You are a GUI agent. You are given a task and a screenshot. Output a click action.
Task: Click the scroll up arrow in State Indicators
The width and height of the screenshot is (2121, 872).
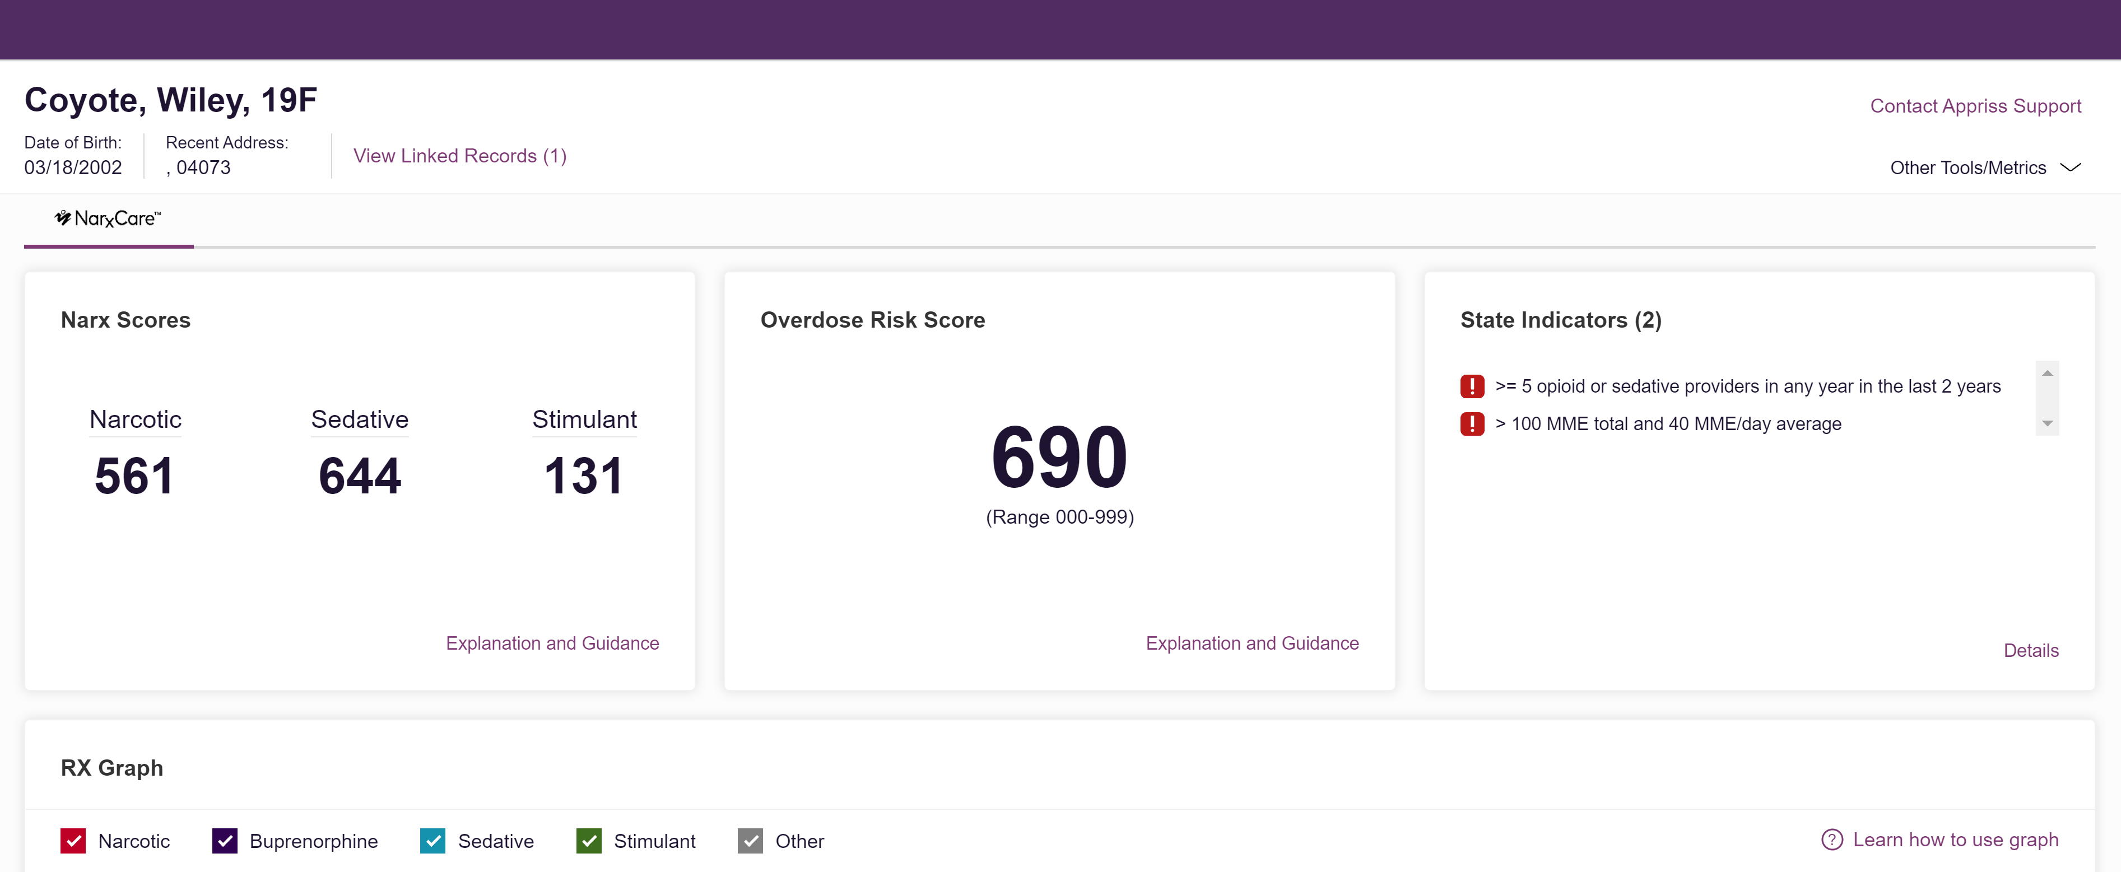coord(2047,373)
